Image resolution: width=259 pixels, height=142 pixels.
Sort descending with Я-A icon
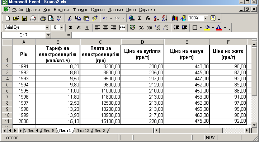pyautogui.click(x=165, y=18)
